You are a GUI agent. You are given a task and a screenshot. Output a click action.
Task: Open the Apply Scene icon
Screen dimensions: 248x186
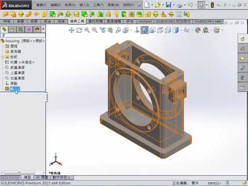tap(206, 30)
